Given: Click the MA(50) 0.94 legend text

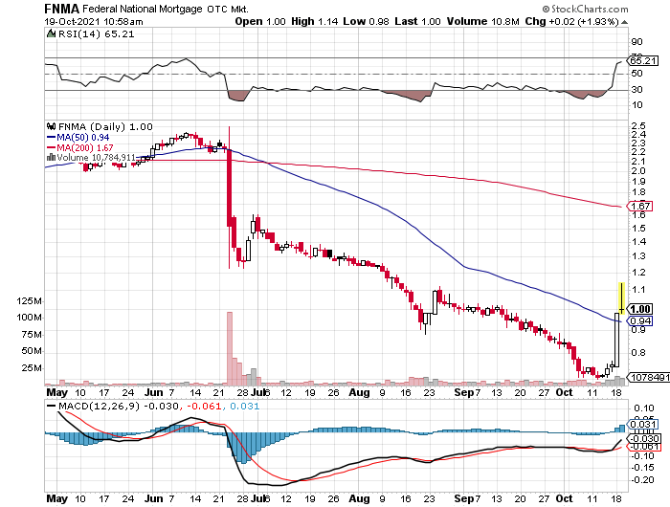Looking at the screenshot, I should coord(83,138).
